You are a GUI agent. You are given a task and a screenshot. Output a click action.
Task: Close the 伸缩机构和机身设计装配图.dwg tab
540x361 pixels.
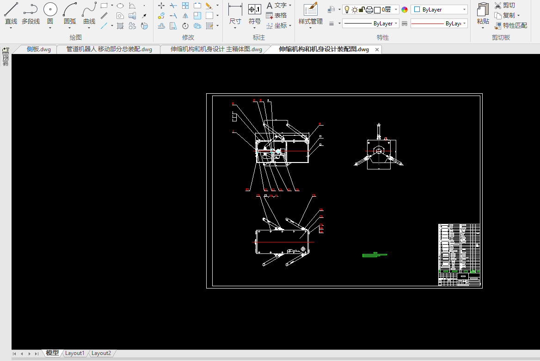point(377,49)
